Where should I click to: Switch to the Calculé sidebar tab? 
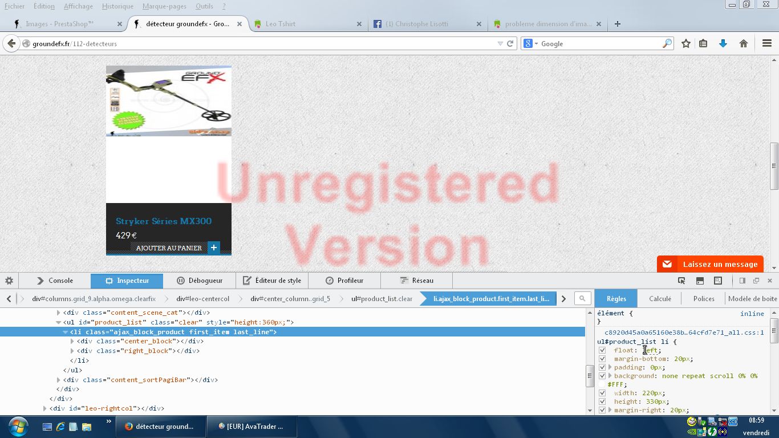(660, 298)
